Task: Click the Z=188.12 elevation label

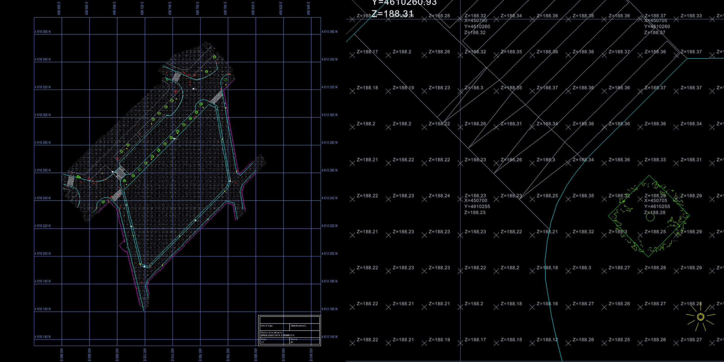Action: (547, 340)
